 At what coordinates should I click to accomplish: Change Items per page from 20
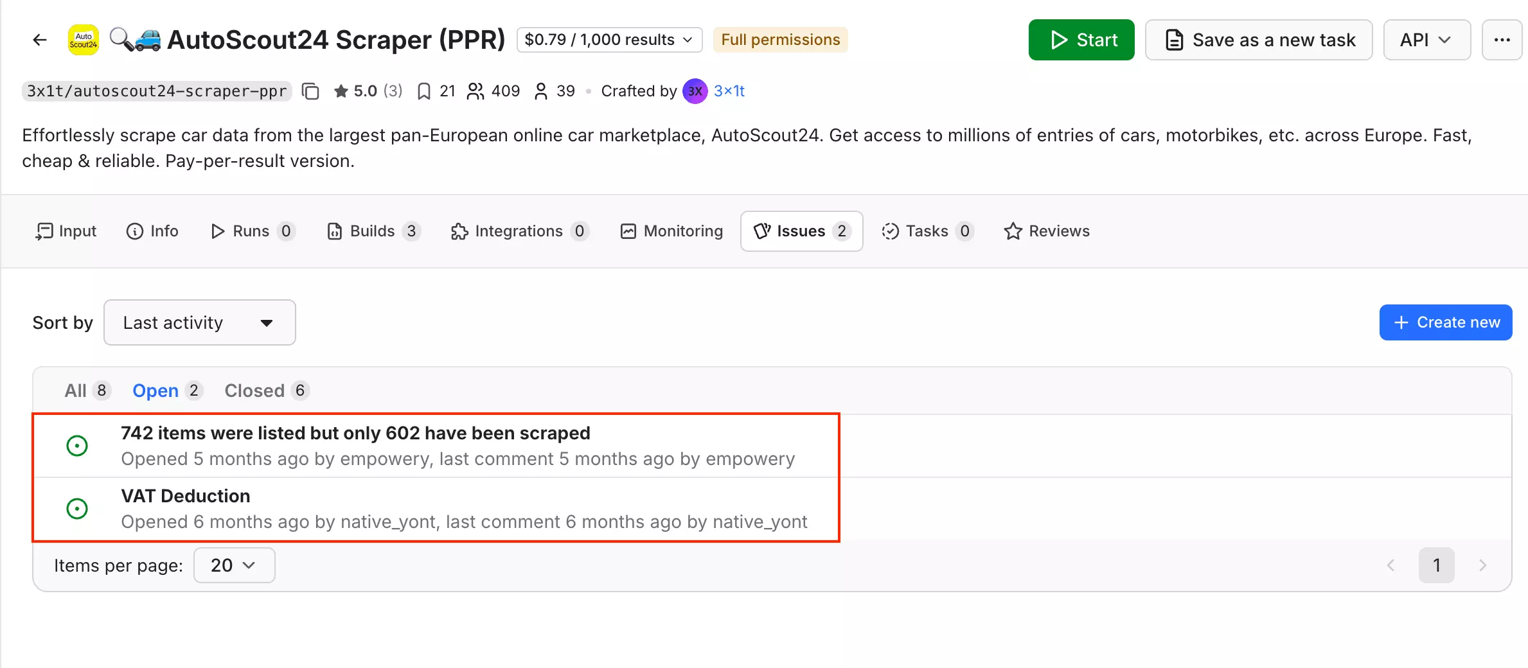(x=234, y=565)
